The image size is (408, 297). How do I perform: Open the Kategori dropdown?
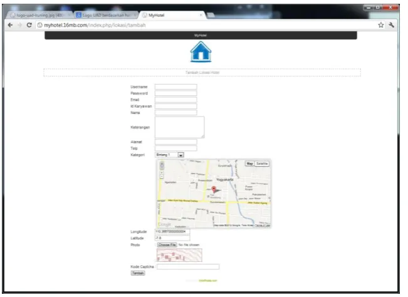point(170,155)
